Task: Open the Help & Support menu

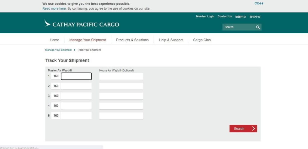Action: tap(171, 40)
